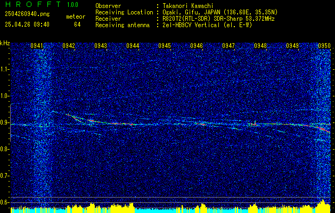
Task: Click the location Ogaki, Gifu, JAPAN text
Action: [x=220, y=12]
